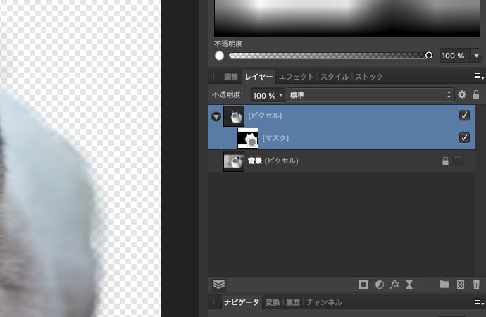486x317 pixels.
Task: Select the (マスク) layer thumbnail
Action: [x=248, y=138]
